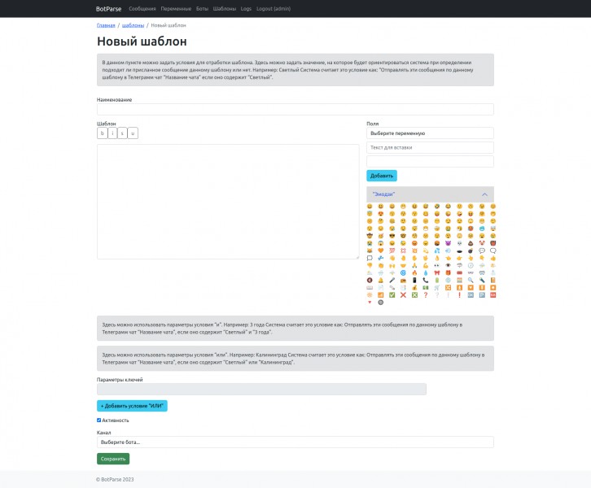Insert the red question mark emoji

pyautogui.click(x=426, y=294)
